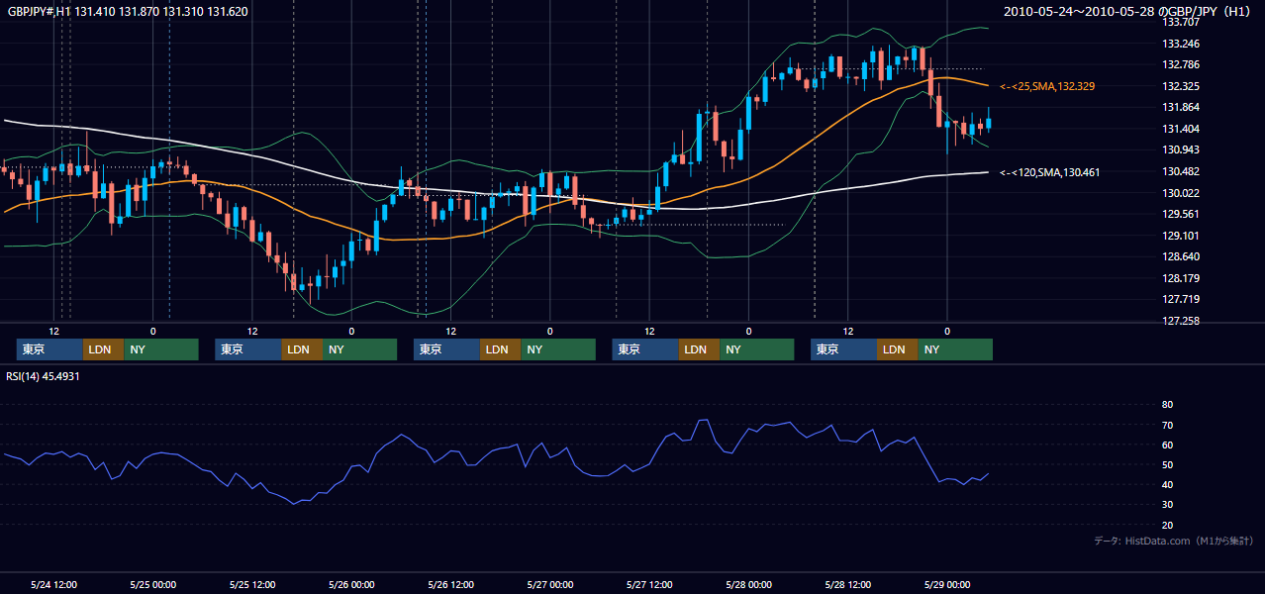
Task: Click price axis label 127.719
Action: (x=1181, y=299)
